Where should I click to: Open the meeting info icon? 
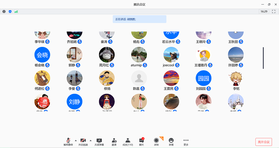click(4, 11)
